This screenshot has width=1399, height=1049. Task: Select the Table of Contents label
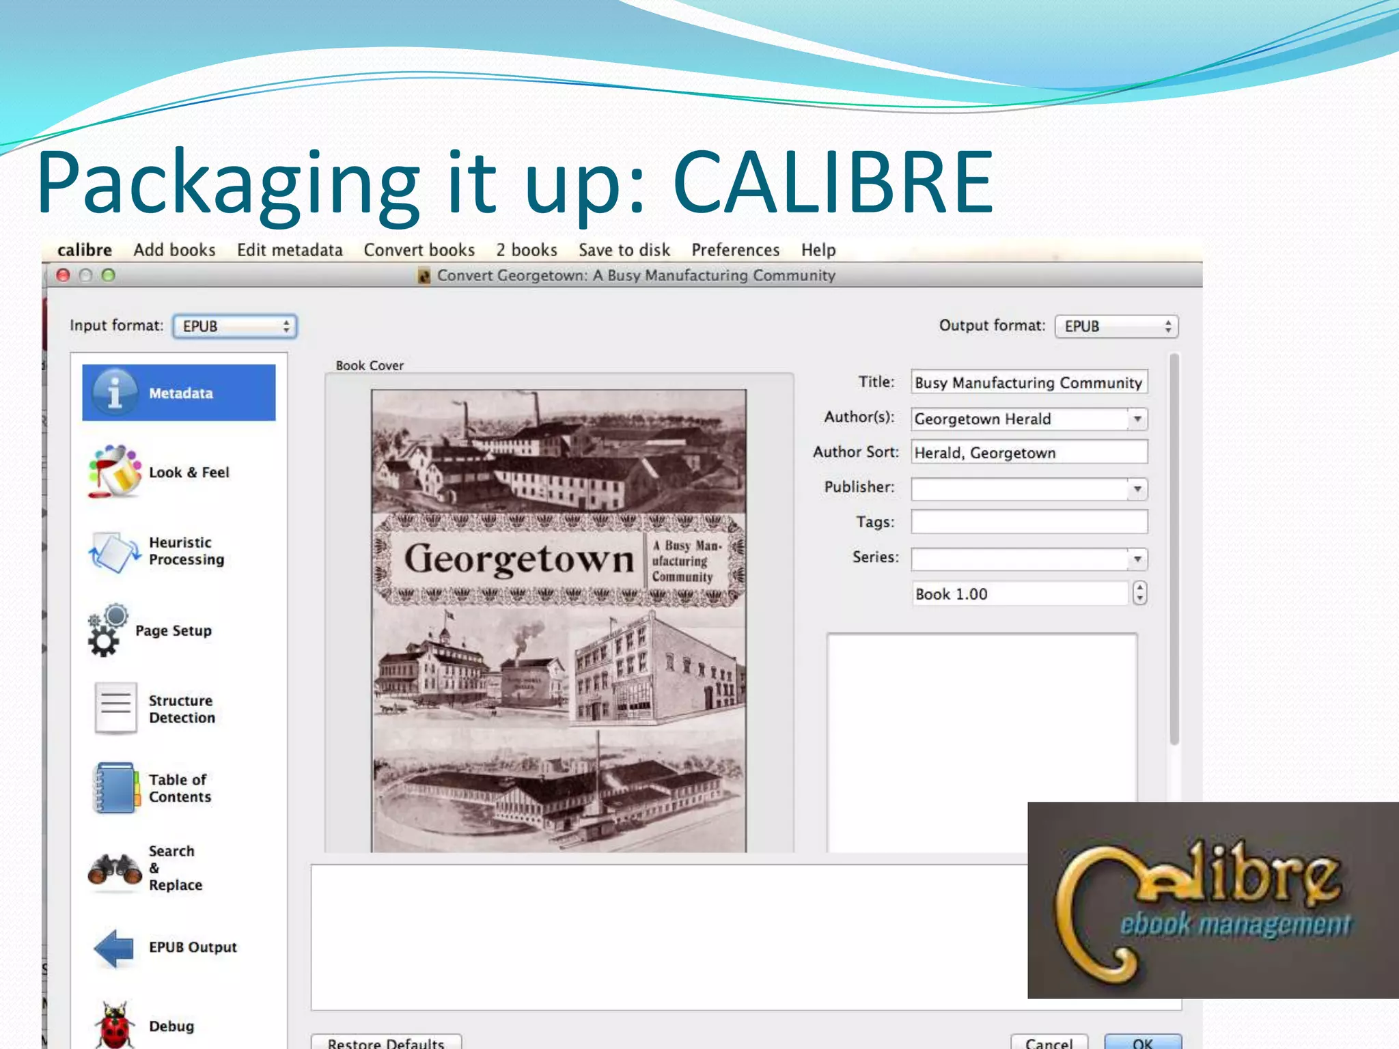180,788
